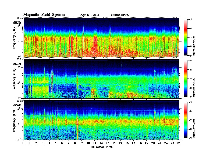This screenshot has height=164, width=213.
Task: Click inside the dH/dt spectrogram plot
Action: pos(101,37)
